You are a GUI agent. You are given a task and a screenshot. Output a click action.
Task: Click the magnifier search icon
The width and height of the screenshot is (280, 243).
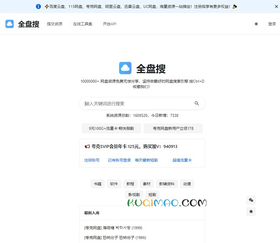[197, 103]
